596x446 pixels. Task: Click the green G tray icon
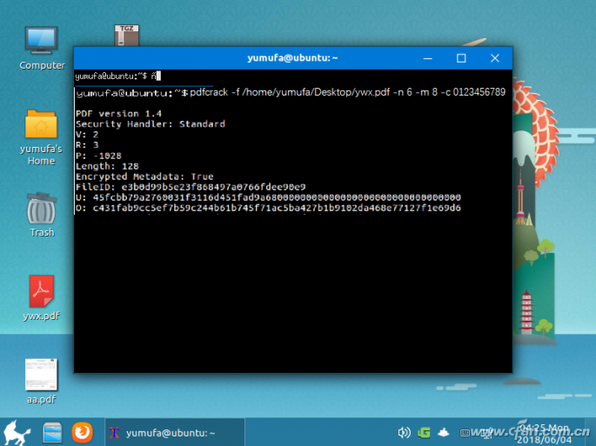point(424,432)
